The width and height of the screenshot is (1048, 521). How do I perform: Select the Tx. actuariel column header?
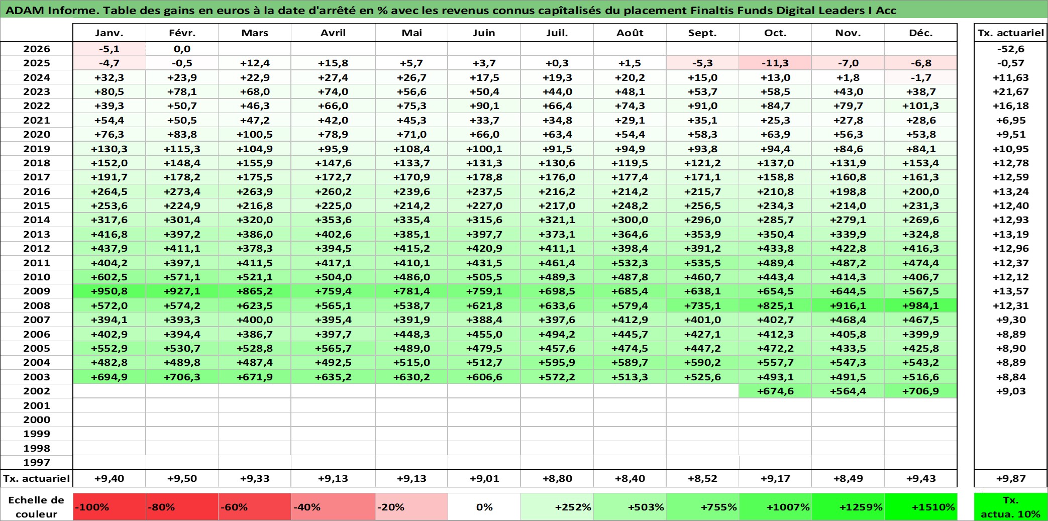(1010, 33)
